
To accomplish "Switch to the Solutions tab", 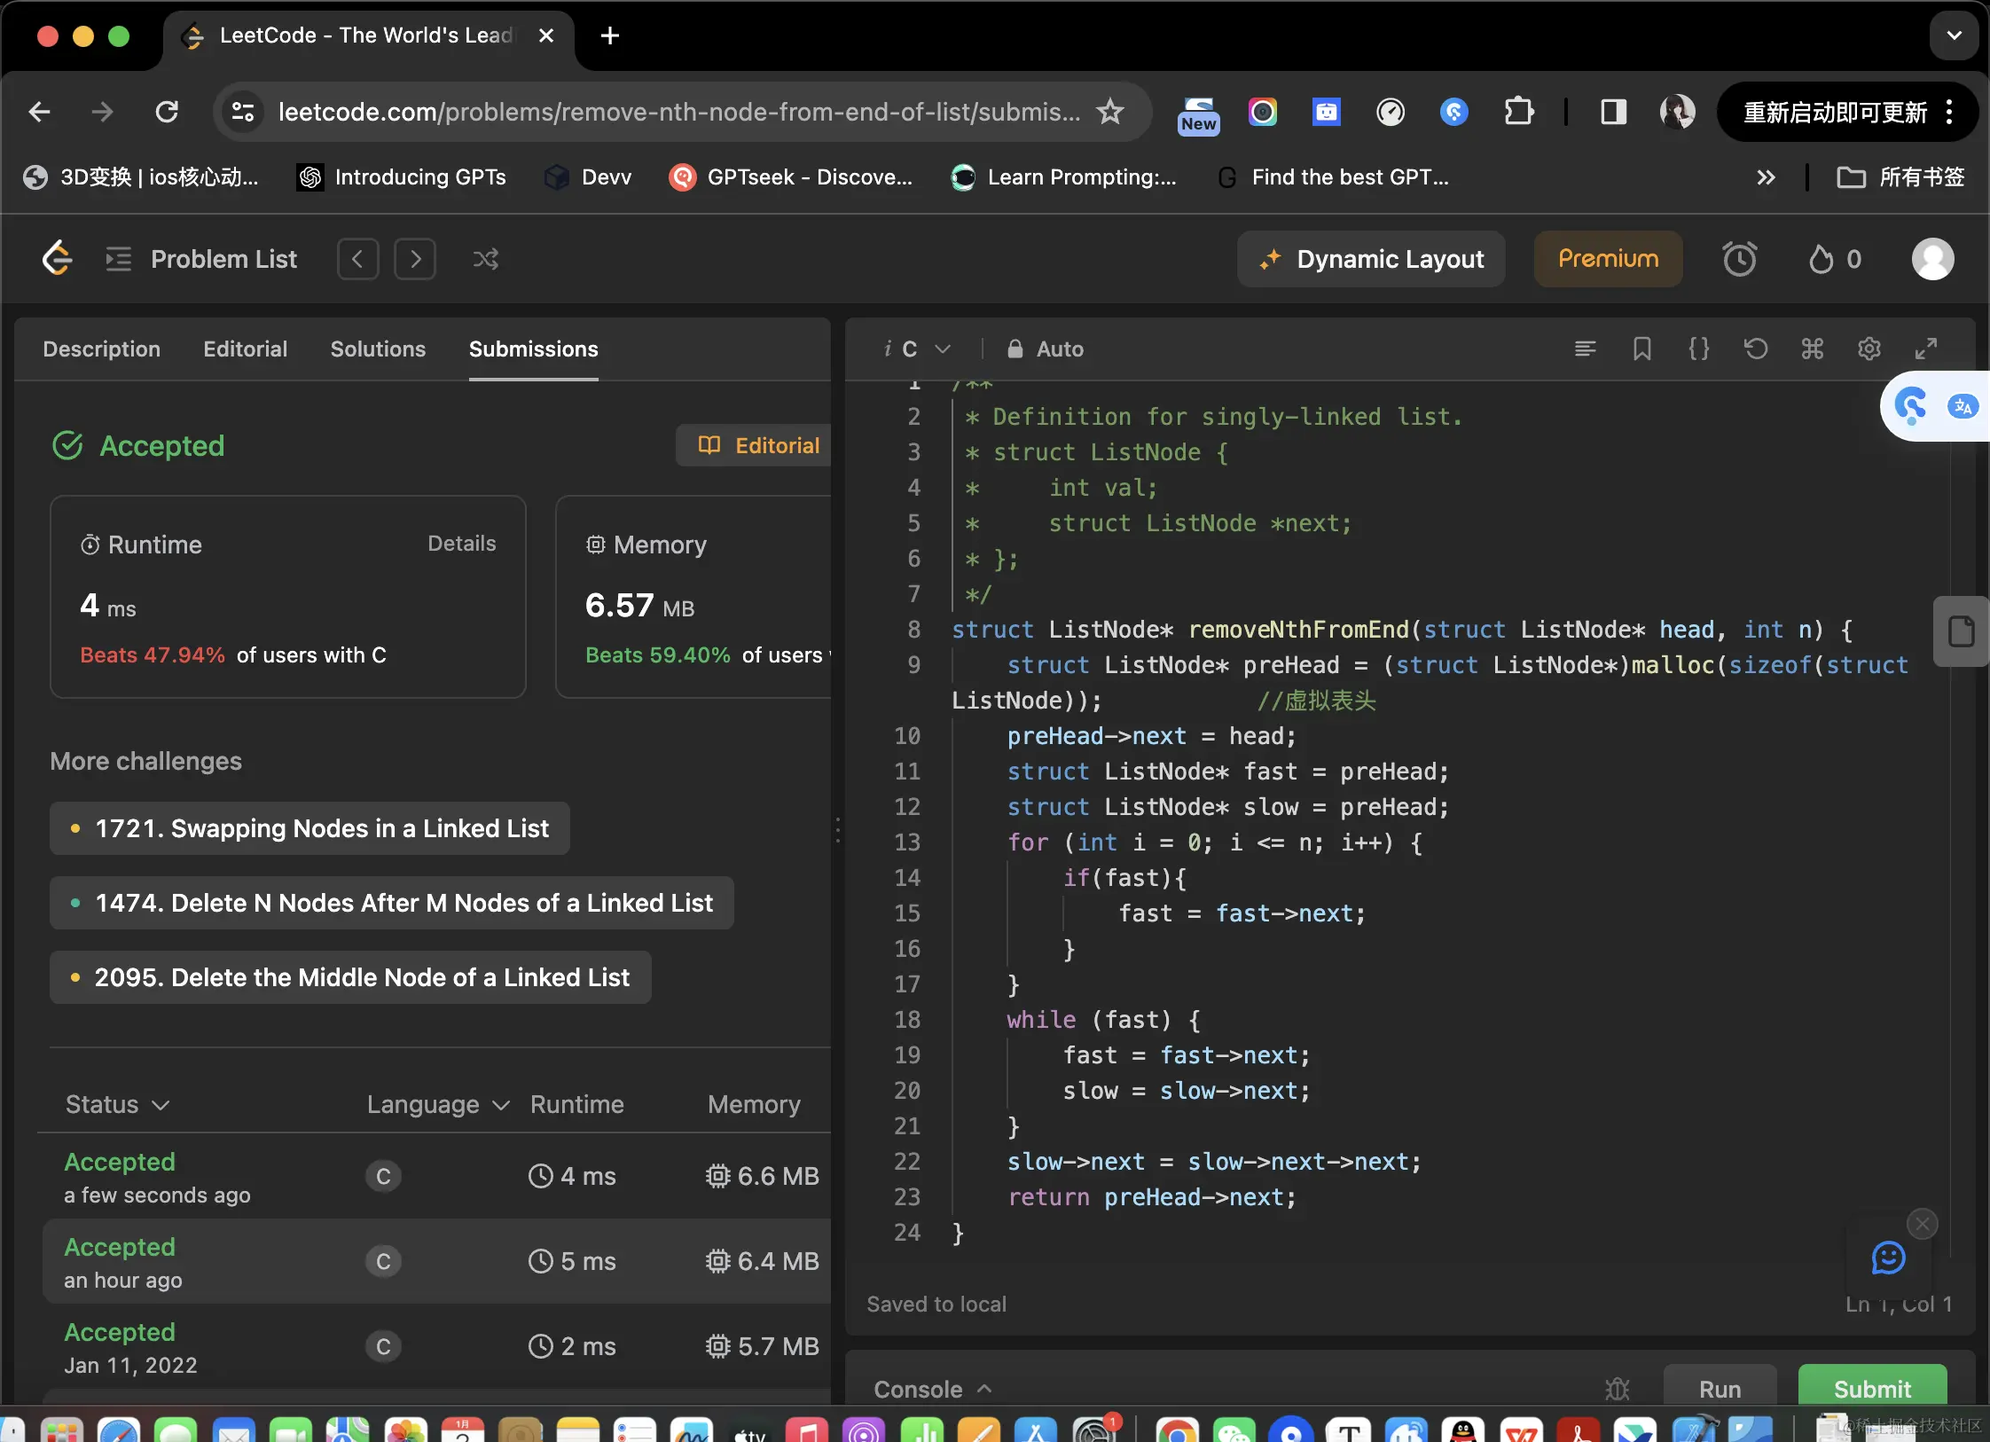I will (378, 349).
